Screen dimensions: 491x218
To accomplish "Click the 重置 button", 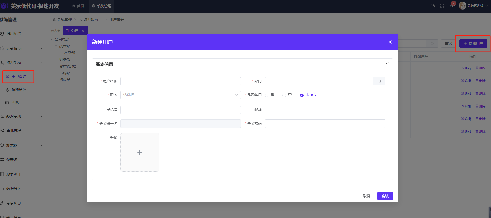I will coord(448,44).
